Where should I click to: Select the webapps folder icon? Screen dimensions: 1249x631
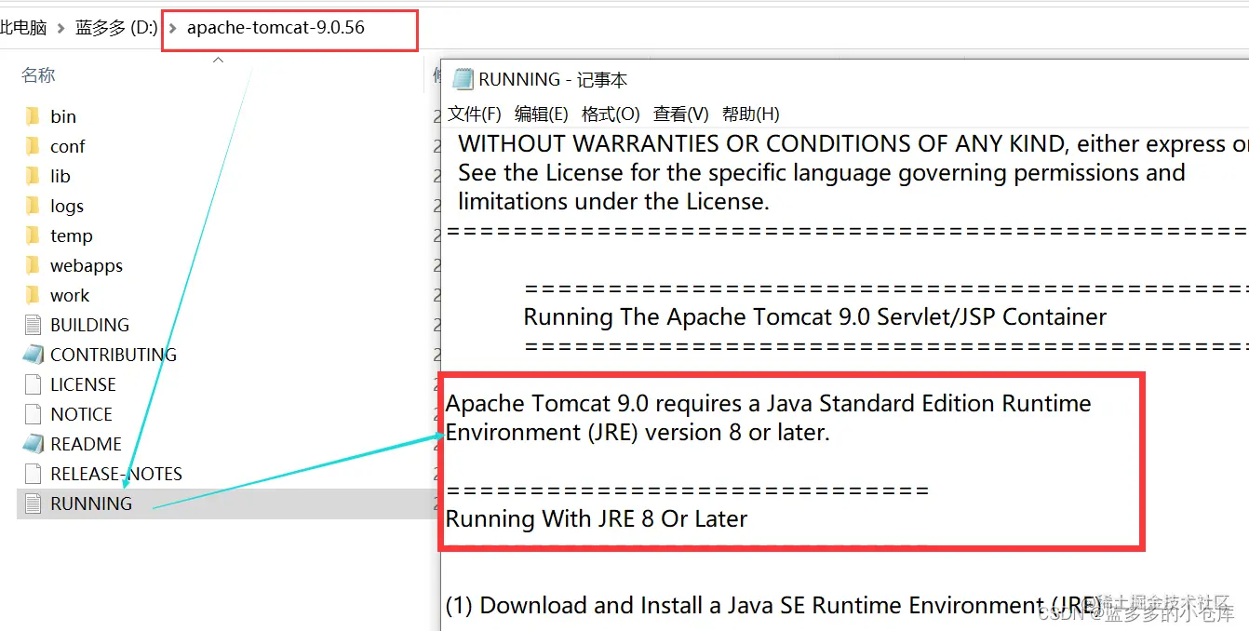[x=34, y=265]
